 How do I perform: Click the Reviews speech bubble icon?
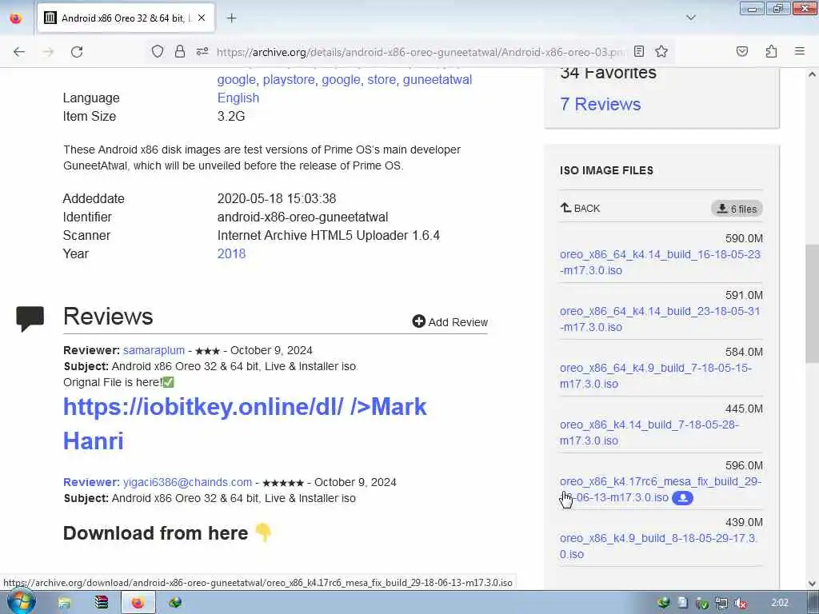point(30,318)
